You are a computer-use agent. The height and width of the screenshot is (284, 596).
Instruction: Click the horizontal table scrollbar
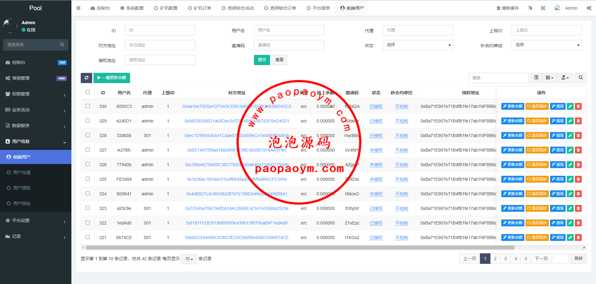click(300, 247)
